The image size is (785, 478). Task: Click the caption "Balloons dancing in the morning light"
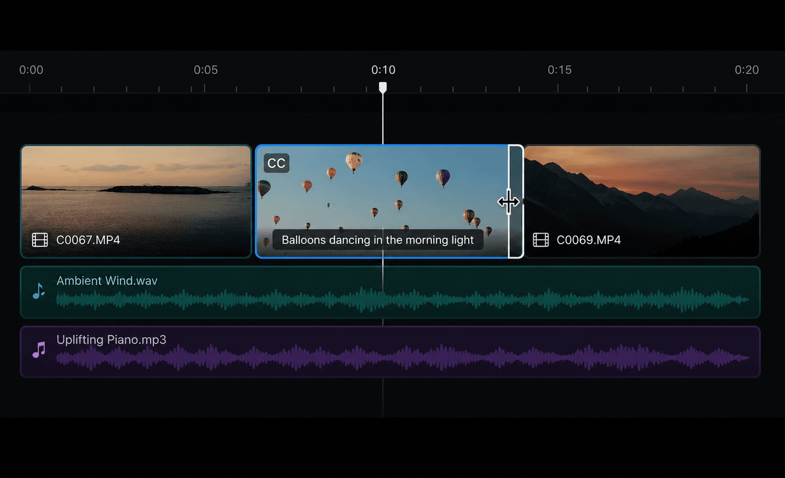point(378,240)
